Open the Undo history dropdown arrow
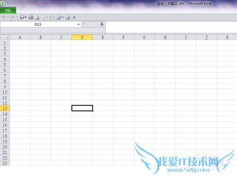 [x=8, y=17]
